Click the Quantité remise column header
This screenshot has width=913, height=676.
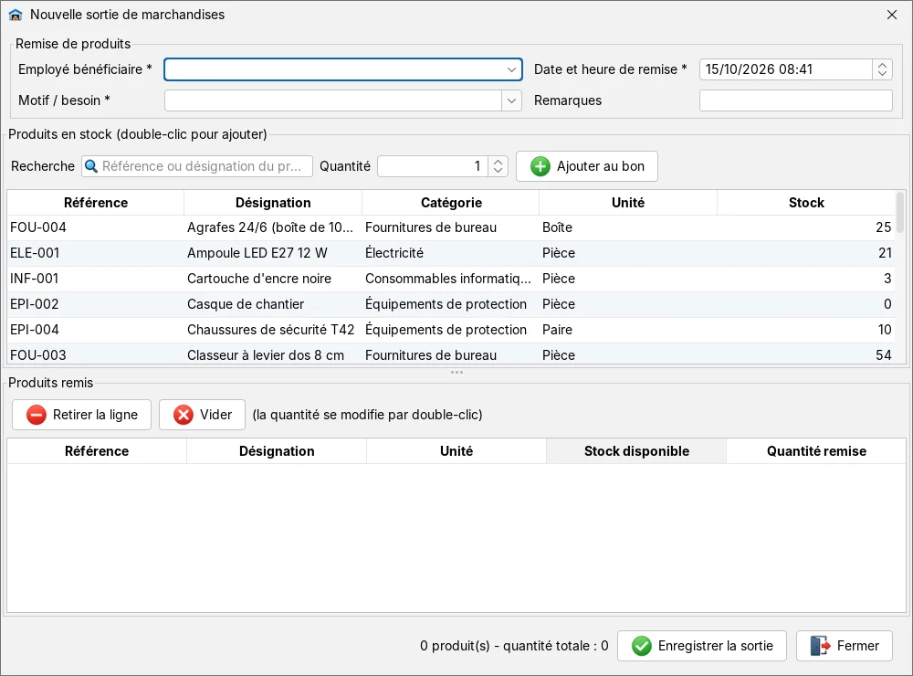pyautogui.click(x=816, y=451)
